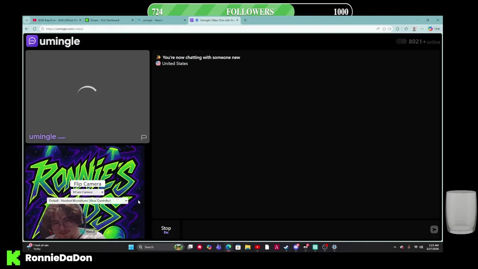Open Copilot Chat in browser toolbar
This screenshot has height=269, width=478.
[434, 29]
